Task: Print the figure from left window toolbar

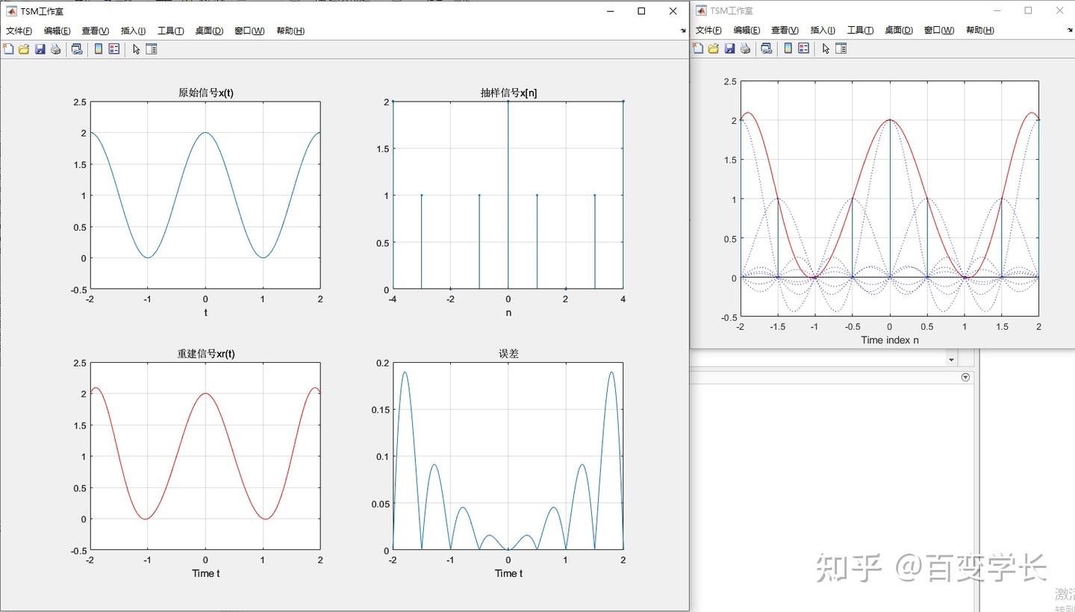Action: [55, 49]
